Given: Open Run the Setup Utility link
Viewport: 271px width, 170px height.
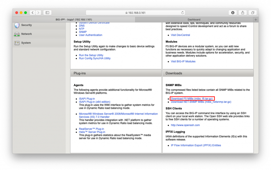Looking at the screenshot, I should 91,55.
